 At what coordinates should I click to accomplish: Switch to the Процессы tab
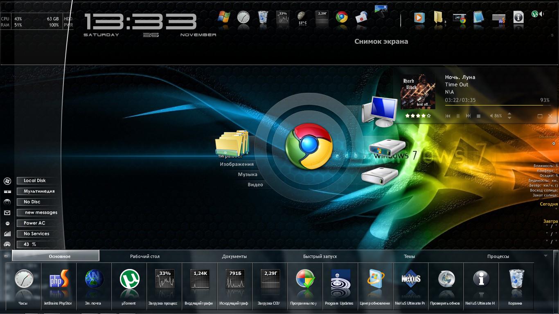[498, 256]
